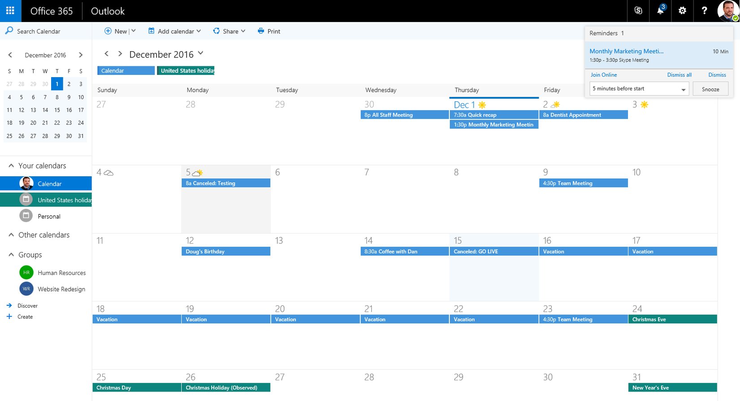Screen dimensions: 740x401
Task: Select United States holidays tab
Action: (x=186, y=70)
